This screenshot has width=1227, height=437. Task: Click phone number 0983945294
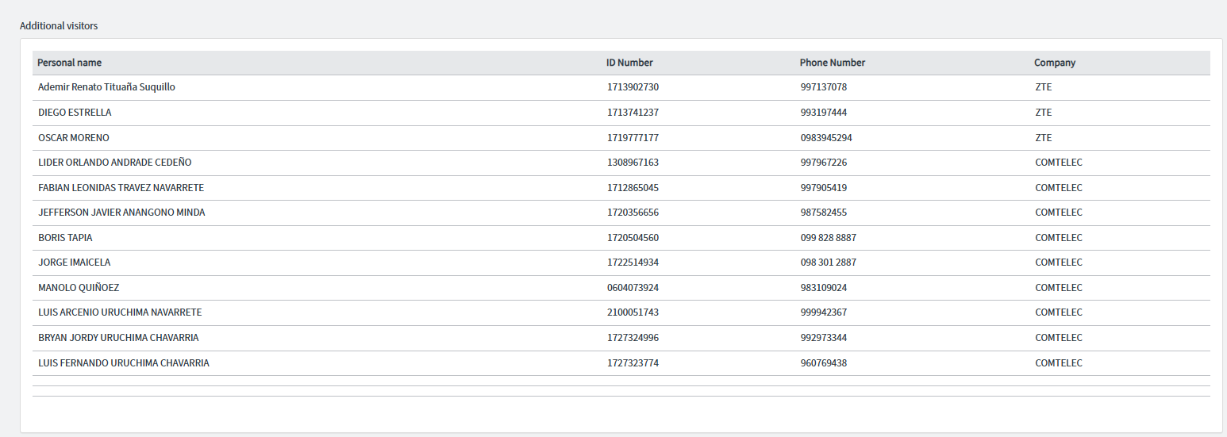tap(826, 138)
